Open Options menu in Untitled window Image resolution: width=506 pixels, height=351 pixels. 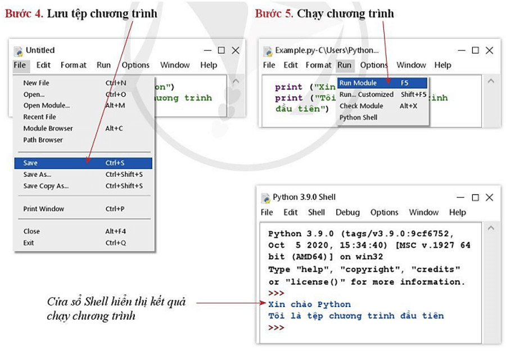[x=135, y=65]
